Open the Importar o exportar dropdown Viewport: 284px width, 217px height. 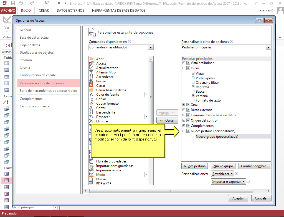point(229,182)
